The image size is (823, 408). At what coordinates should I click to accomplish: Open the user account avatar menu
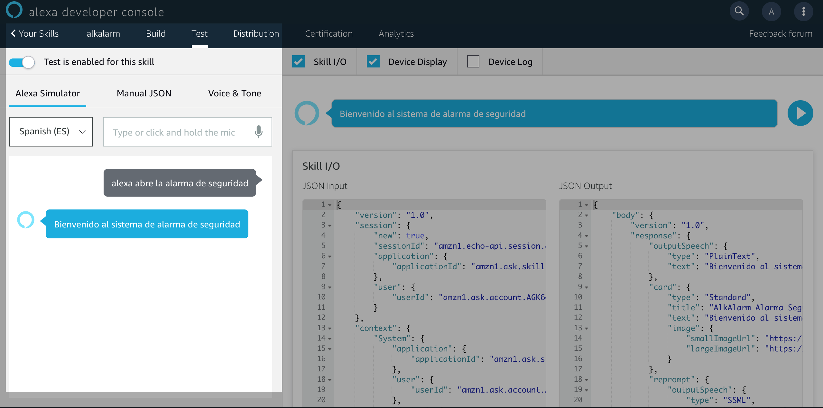tap(771, 12)
